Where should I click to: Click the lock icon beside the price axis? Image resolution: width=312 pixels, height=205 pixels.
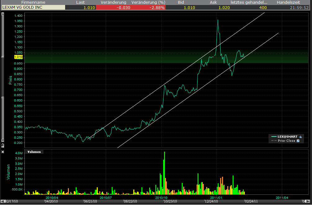(x=3, y=146)
